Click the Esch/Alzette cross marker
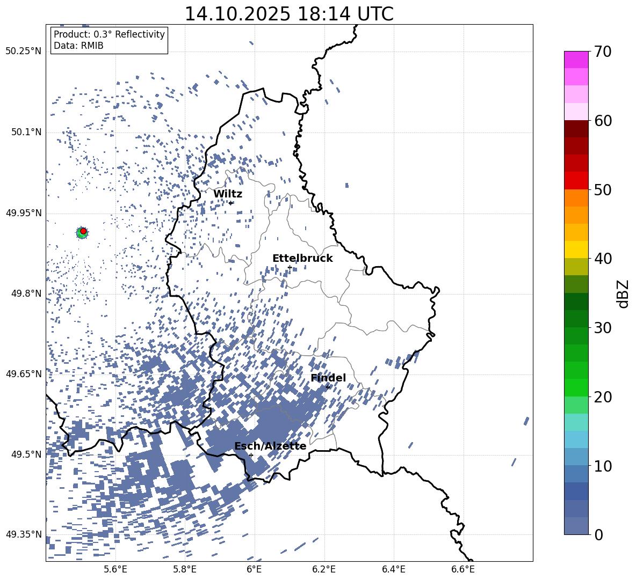The width and height of the screenshot is (636, 580). pyautogui.click(x=251, y=455)
